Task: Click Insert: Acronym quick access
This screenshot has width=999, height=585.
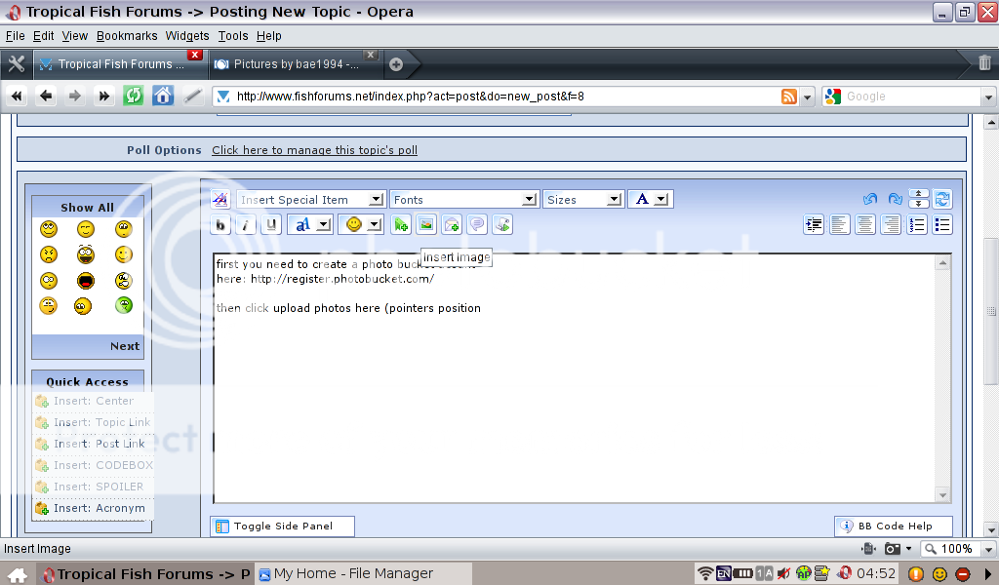Action: click(91, 508)
